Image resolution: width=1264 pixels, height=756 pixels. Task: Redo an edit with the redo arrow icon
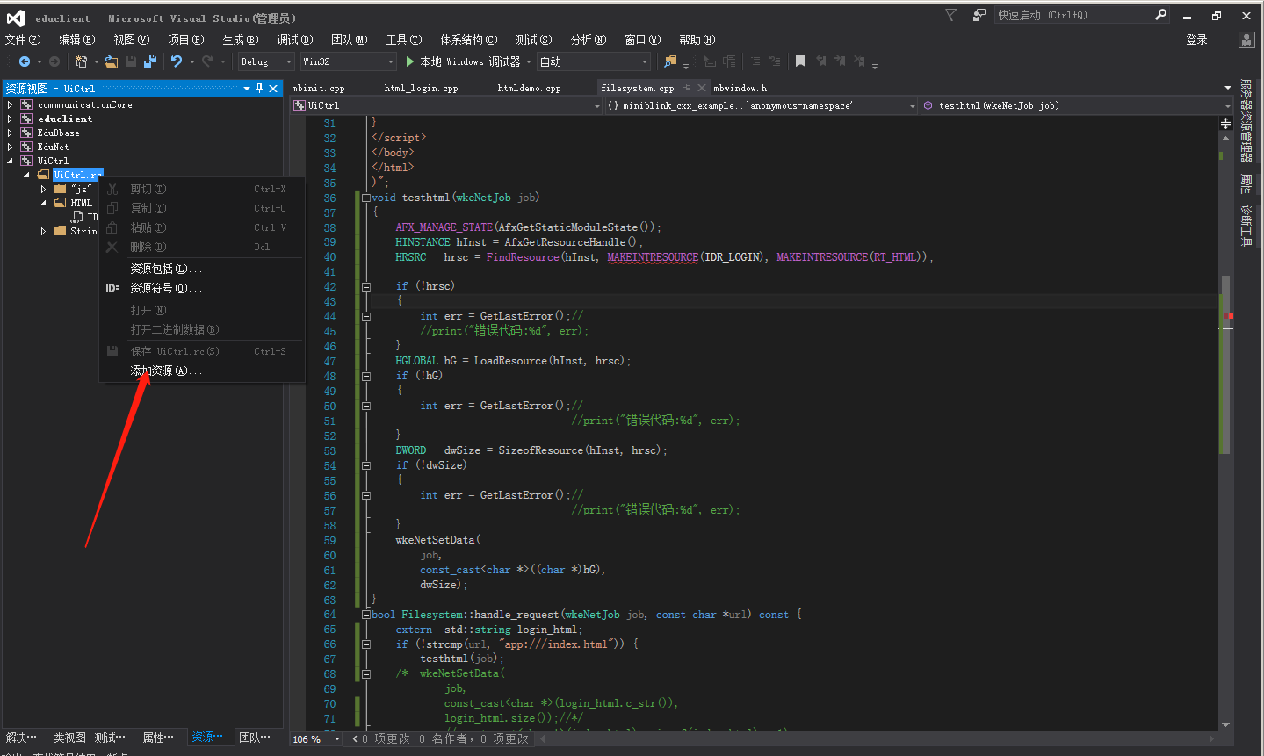[207, 61]
